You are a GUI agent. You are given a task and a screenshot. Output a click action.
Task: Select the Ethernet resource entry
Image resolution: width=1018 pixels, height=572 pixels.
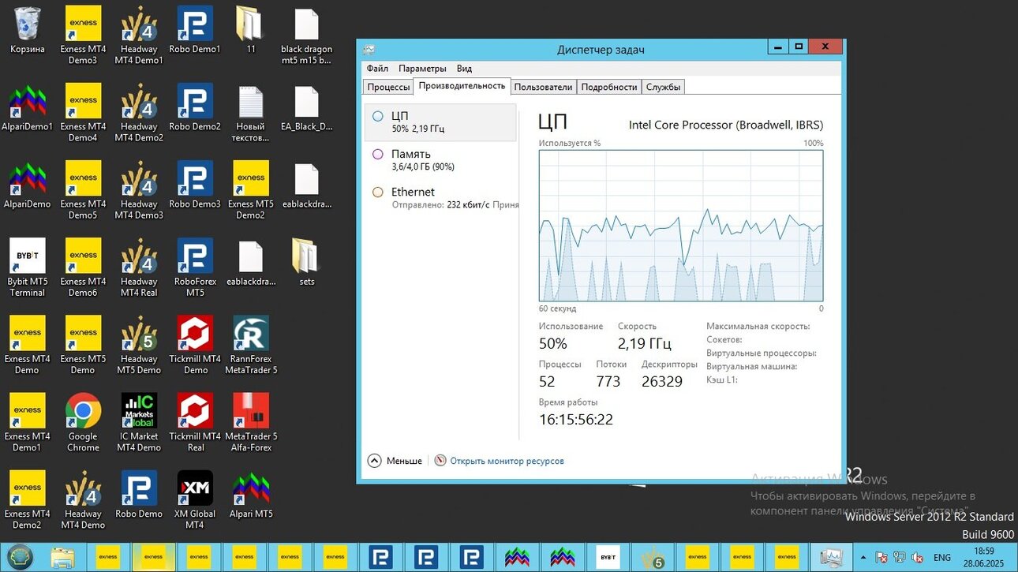tap(440, 197)
